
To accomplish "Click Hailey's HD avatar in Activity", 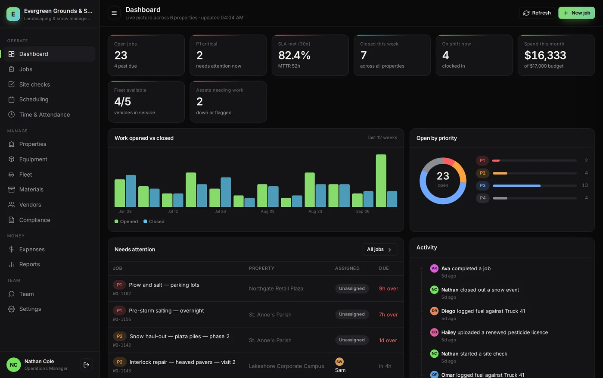I will 434,332.
